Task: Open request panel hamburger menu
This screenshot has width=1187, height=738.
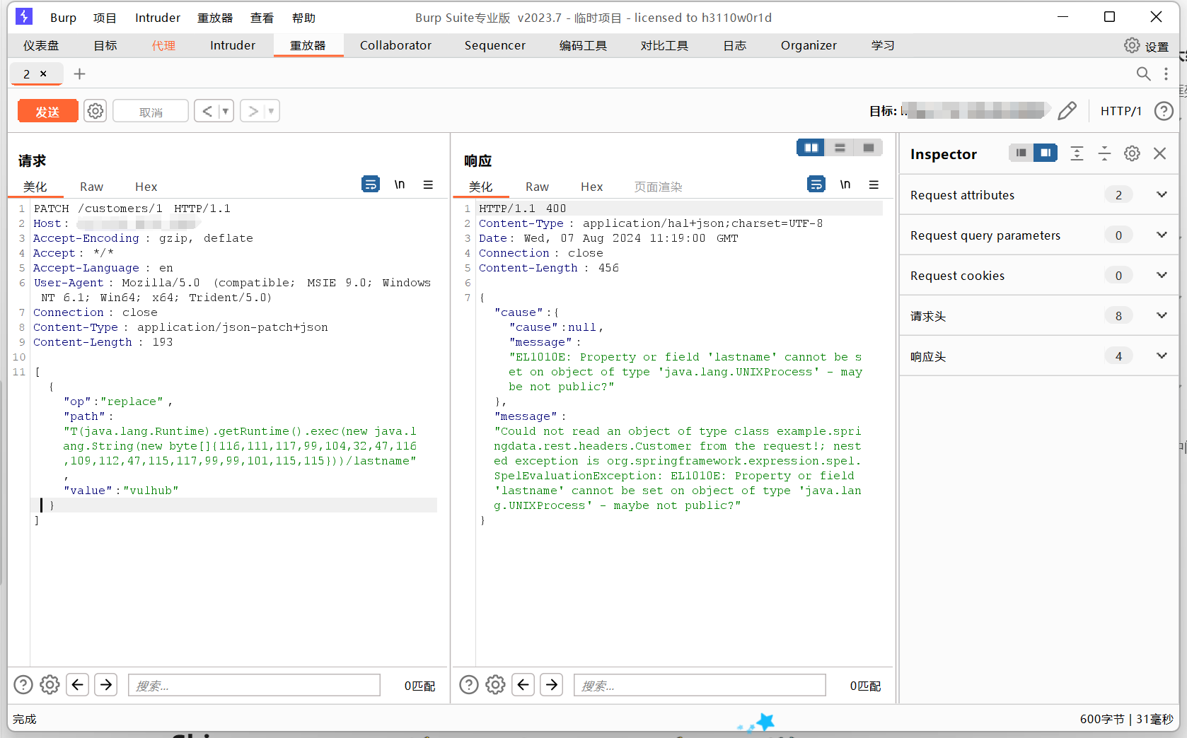Action: point(428,184)
